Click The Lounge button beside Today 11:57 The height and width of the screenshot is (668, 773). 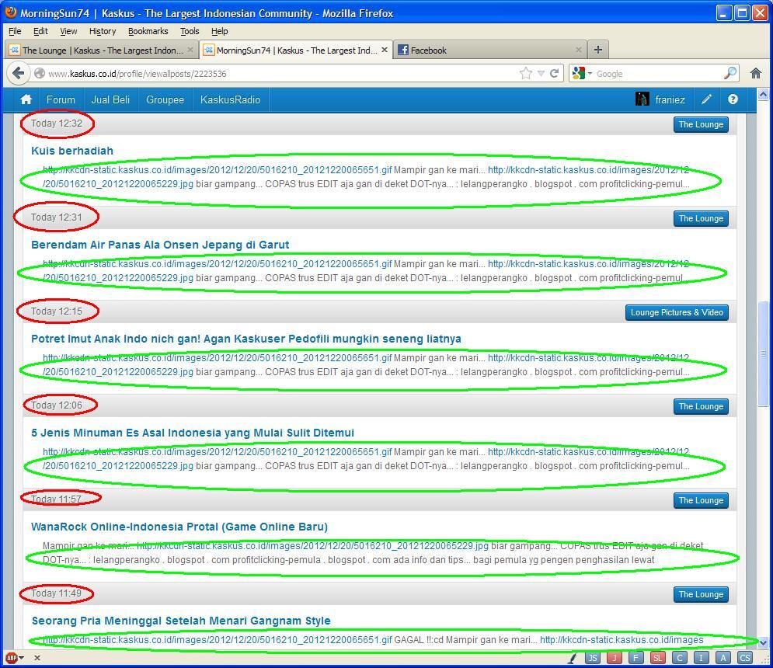click(701, 500)
